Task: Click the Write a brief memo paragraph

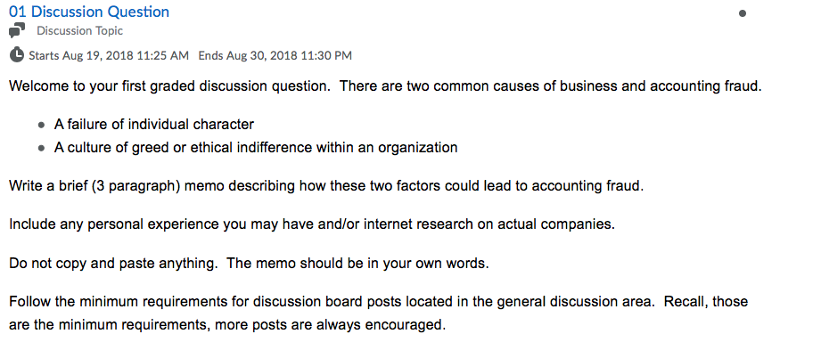Action: [x=325, y=186]
